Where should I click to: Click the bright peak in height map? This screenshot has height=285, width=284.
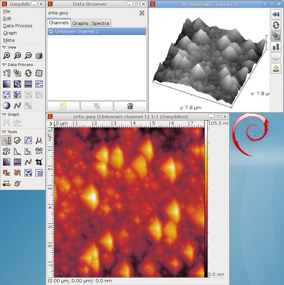coord(93,196)
